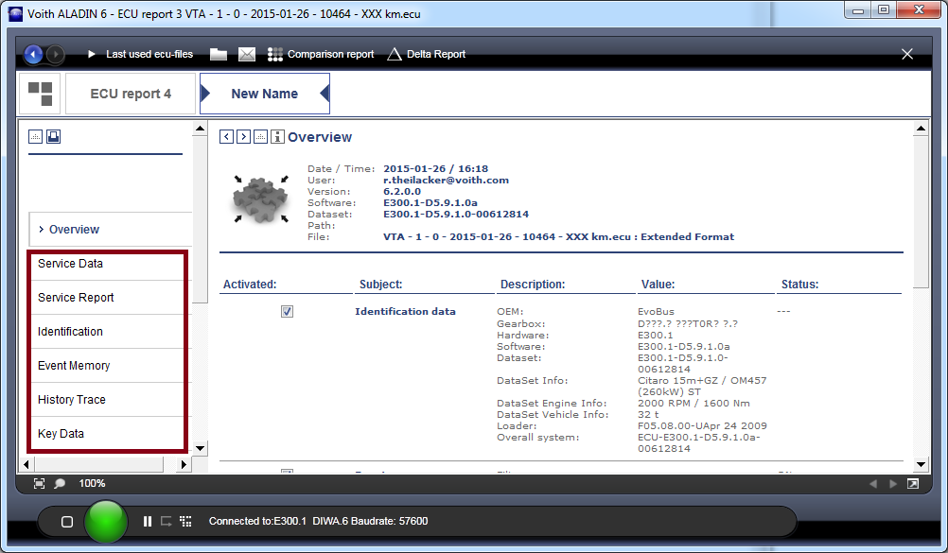948x553 pixels.
Task: Click dotted page icon beside Overview heading
Action: click(x=260, y=136)
